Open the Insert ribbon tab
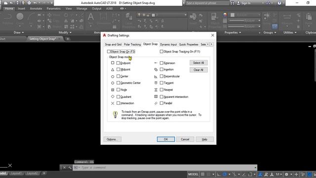The width and height of the screenshot is (316, 178). pyautogui.click(x=21, y=9)
